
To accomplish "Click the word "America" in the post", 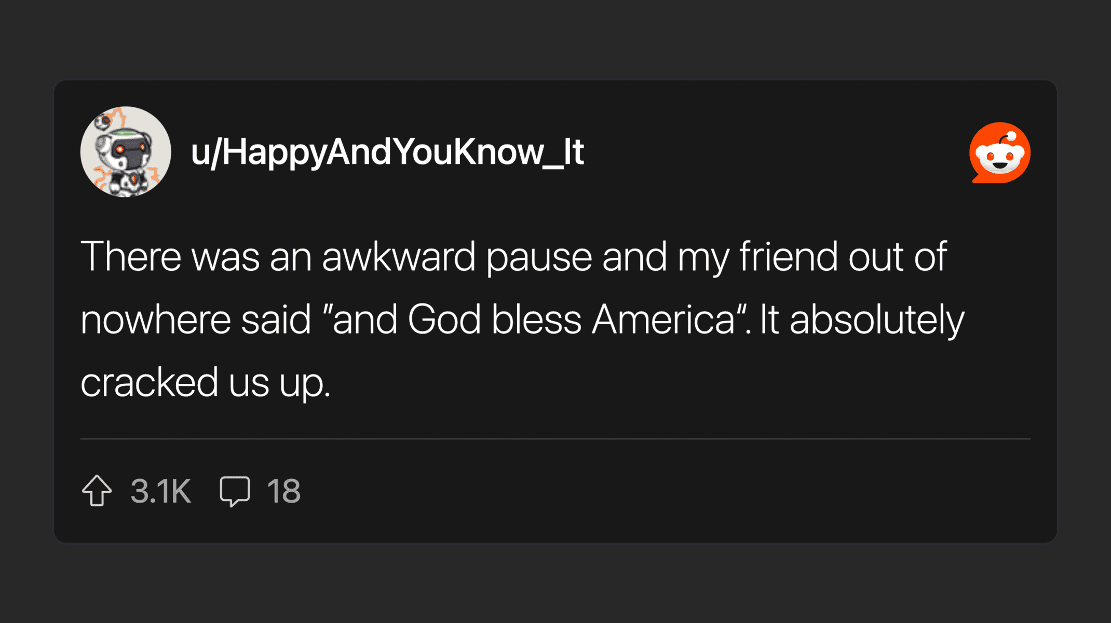I will (x=663, y=320).
